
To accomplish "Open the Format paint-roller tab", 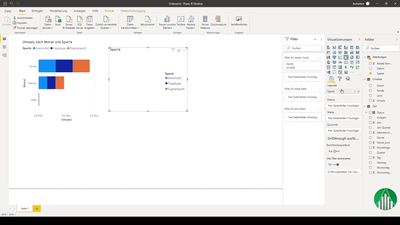I will (340, 79).
